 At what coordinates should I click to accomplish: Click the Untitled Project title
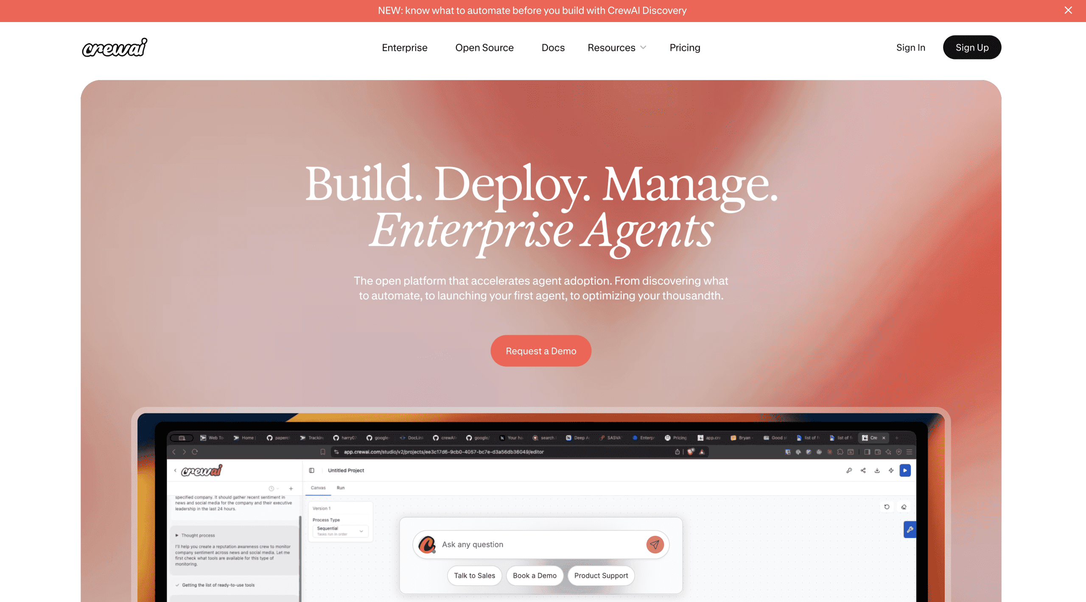pyautogui.click(x=346, y=471)
